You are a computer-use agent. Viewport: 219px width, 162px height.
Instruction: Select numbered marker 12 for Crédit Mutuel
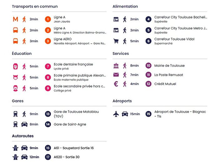click(x=149, y=84)
